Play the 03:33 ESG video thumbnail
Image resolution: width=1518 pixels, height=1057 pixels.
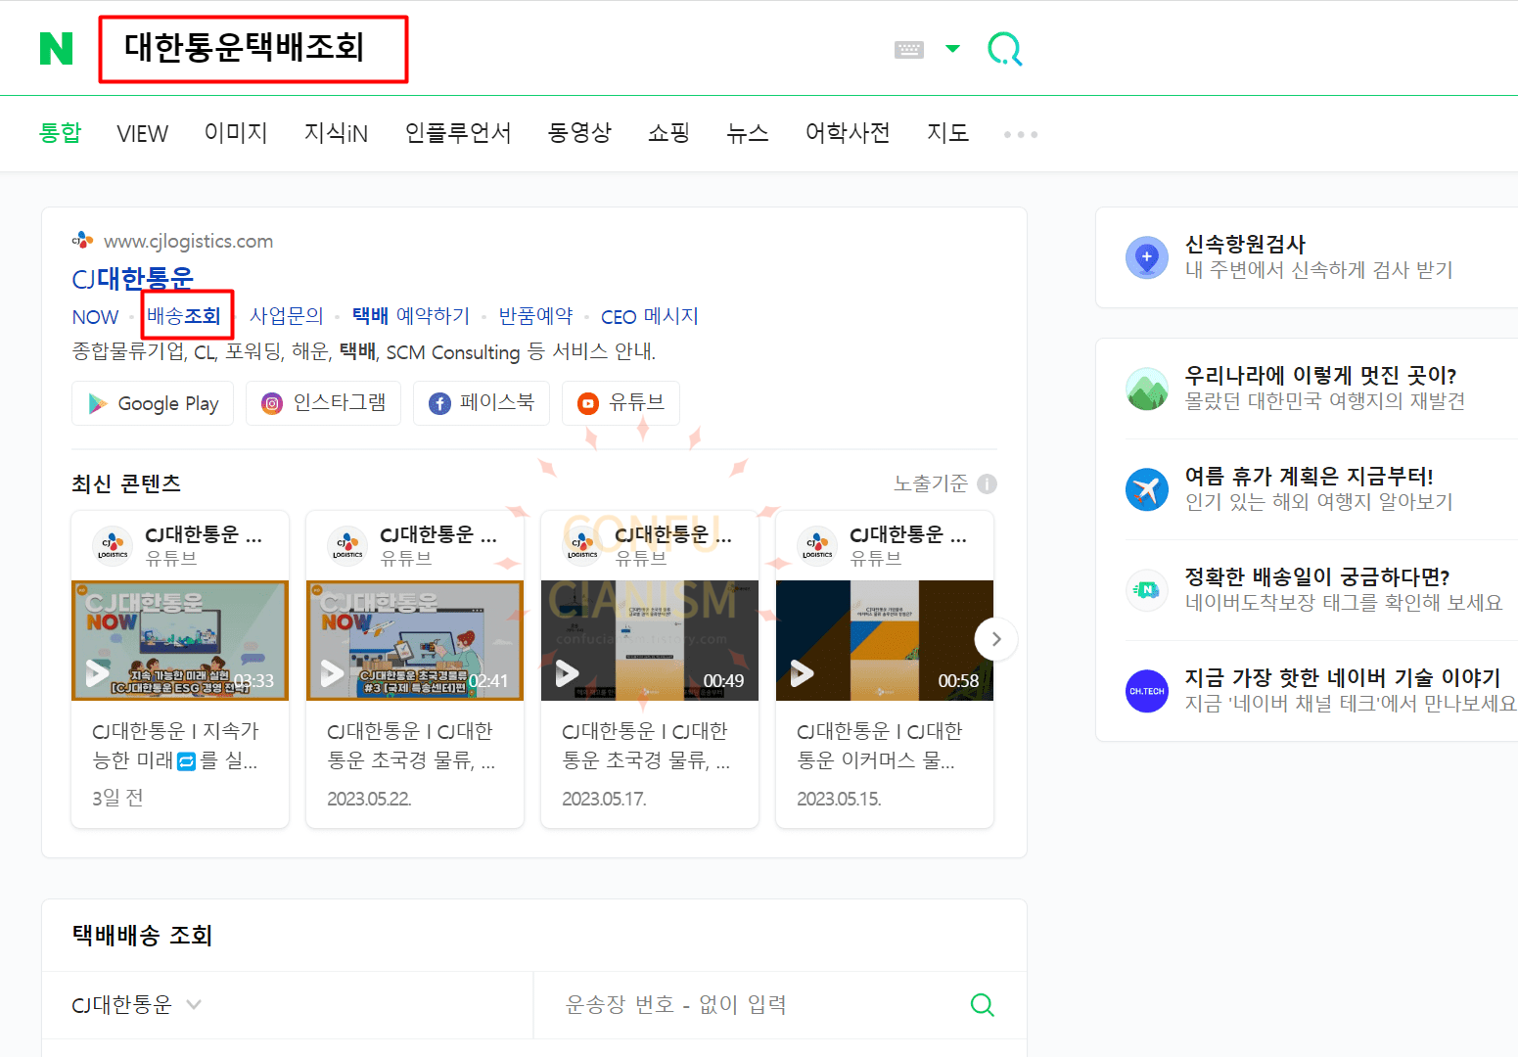coord(180,640)
